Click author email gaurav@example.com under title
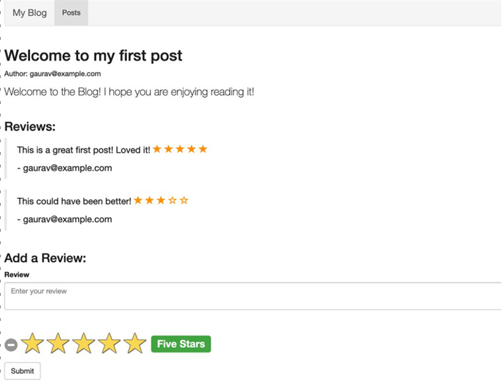The width and height of the screenshot is (502, 383). pyautogui.click(x=66, y=74)
